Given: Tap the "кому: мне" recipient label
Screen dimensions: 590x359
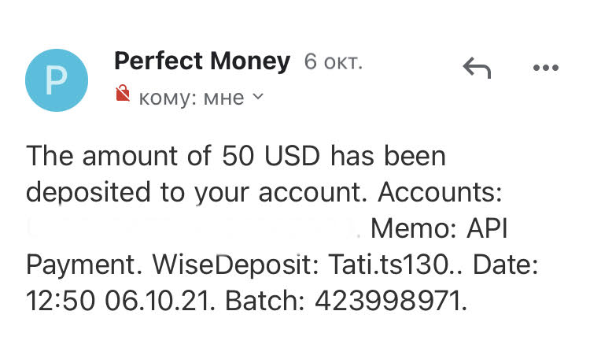Looking at the screenshot, I should [x=191, y=98].
